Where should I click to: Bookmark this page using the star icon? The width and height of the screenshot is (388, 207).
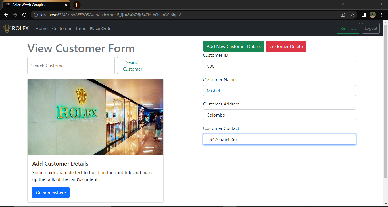coord(352,15)
